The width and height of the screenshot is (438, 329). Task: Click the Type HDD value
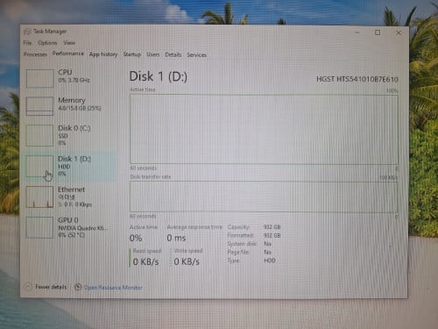pyautogui.click(x=270, y=261)
